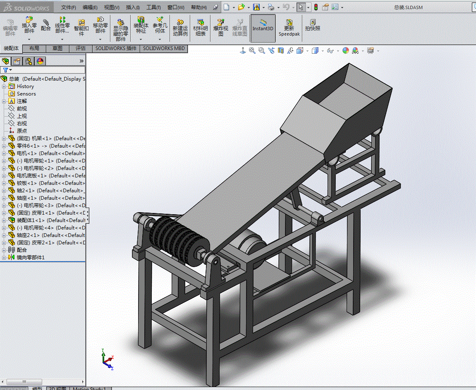Image resolution: width=476 pixels, height=390 pixels.
Task: Open the 爆炸视图 exploded view tool
Action: coord(221,27)
